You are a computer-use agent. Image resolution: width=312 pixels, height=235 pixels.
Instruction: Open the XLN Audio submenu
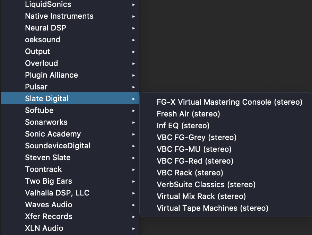pos(70,228)
